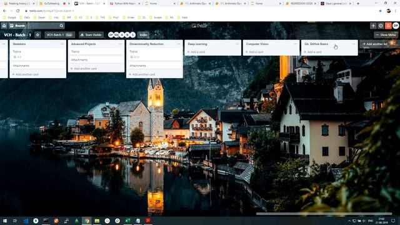400x225 pixels.
Task: Open Attachments card in Advanced Projects list
Action: tap(96, 60)
